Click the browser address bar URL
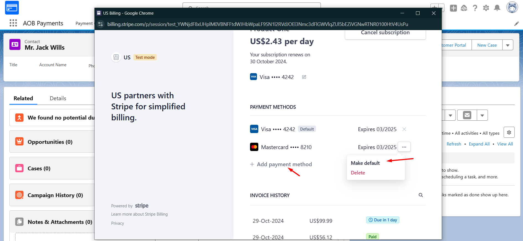The image size is (523, 241). click(x=258, y=24)
